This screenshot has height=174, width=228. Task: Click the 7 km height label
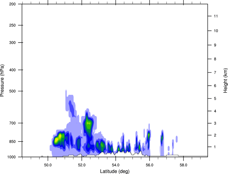[215, 73]
